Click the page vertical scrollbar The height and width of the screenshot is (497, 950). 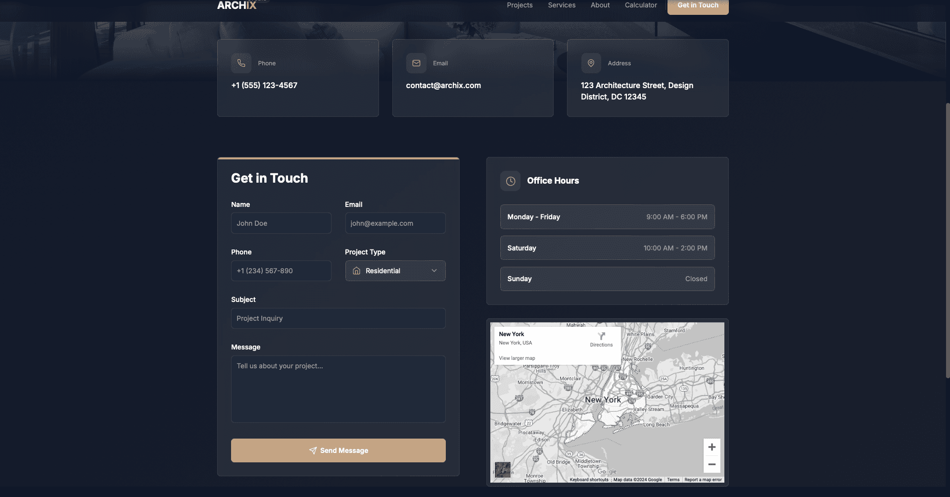click(x=948, y=240)
